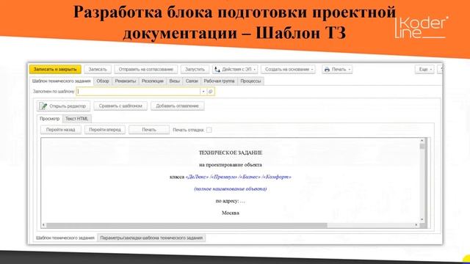Open the 'Еще' menu dropdown
Screen dimensions: 470x264
[x=424, y=69]
